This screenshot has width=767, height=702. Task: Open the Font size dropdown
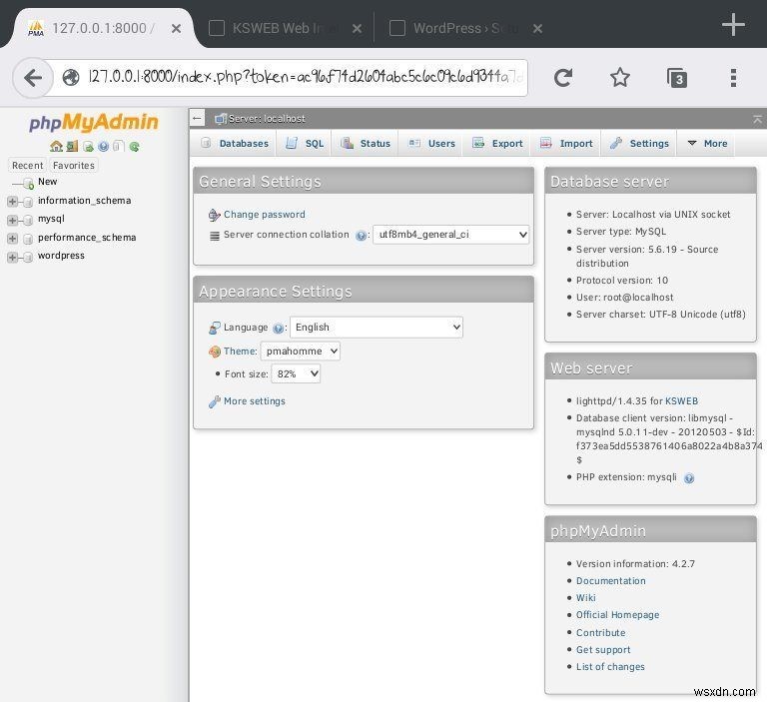296,373
